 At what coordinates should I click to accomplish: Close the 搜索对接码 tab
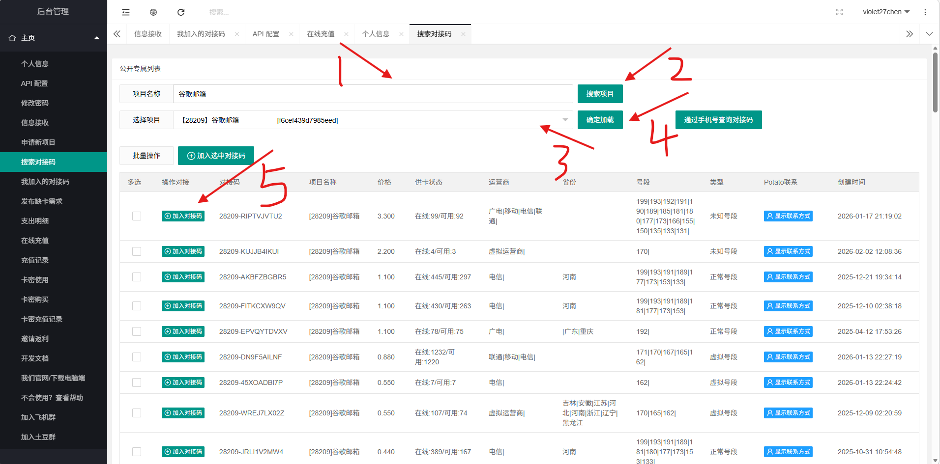[463, 34]
